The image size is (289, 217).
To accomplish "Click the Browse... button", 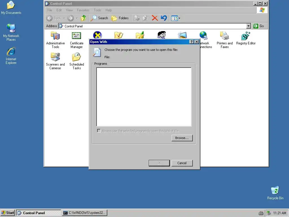I will coord(182,138).
